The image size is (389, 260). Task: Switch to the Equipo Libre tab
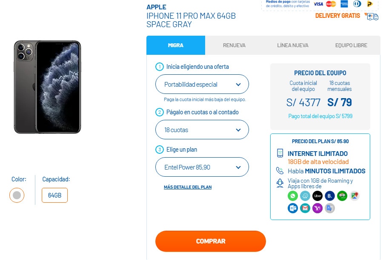pyautogui.click(x=351, y=45)
